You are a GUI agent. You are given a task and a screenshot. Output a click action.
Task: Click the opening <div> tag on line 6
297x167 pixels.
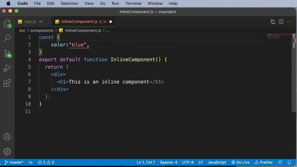tap(58, 74)
